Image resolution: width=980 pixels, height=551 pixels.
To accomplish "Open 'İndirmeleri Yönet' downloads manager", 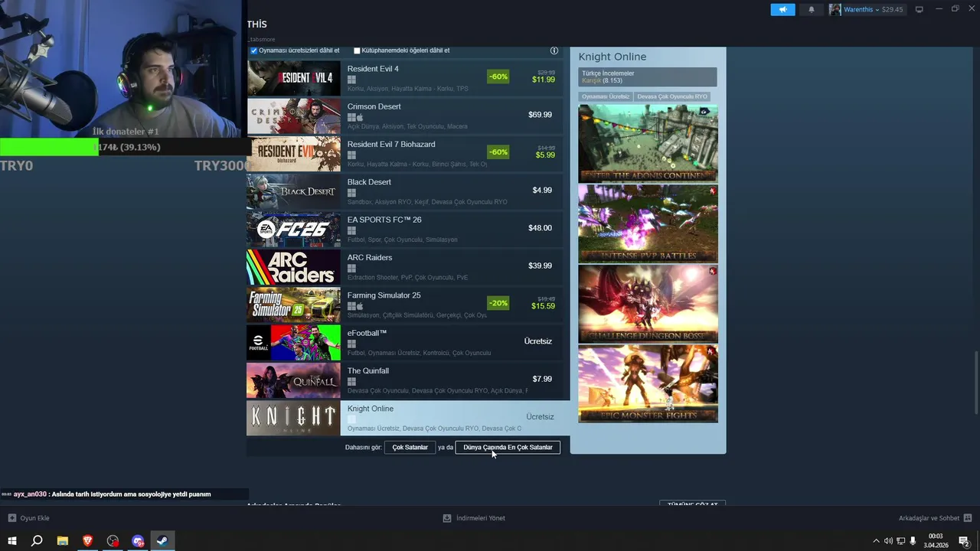I will 474,518.
